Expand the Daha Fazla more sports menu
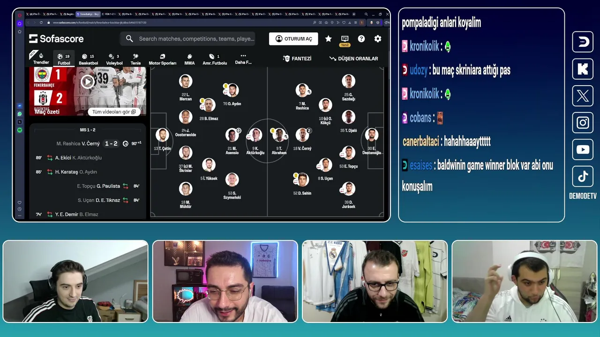Viewport: 600px width, 337px height. 243,59
